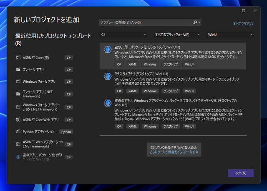The width and height of the screenshot is (267, 191).
Task: Click the Windows フォーム アプリケーション (.NET Framework) icon
Action: tap(18, 107)
